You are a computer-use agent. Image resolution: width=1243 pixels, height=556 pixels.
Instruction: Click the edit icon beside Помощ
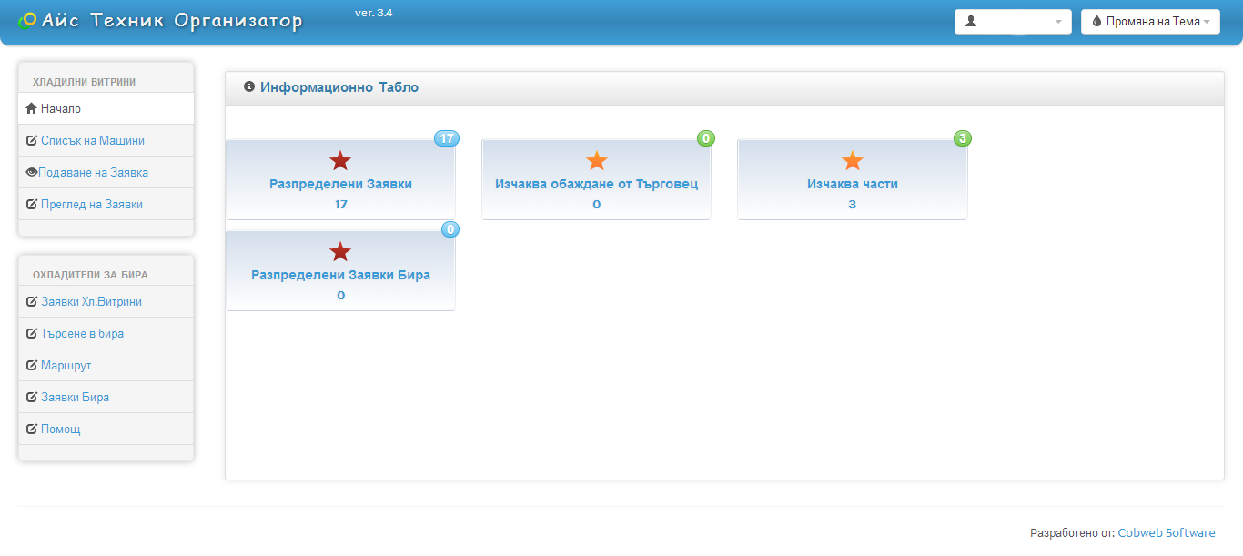tap(32, 430)
